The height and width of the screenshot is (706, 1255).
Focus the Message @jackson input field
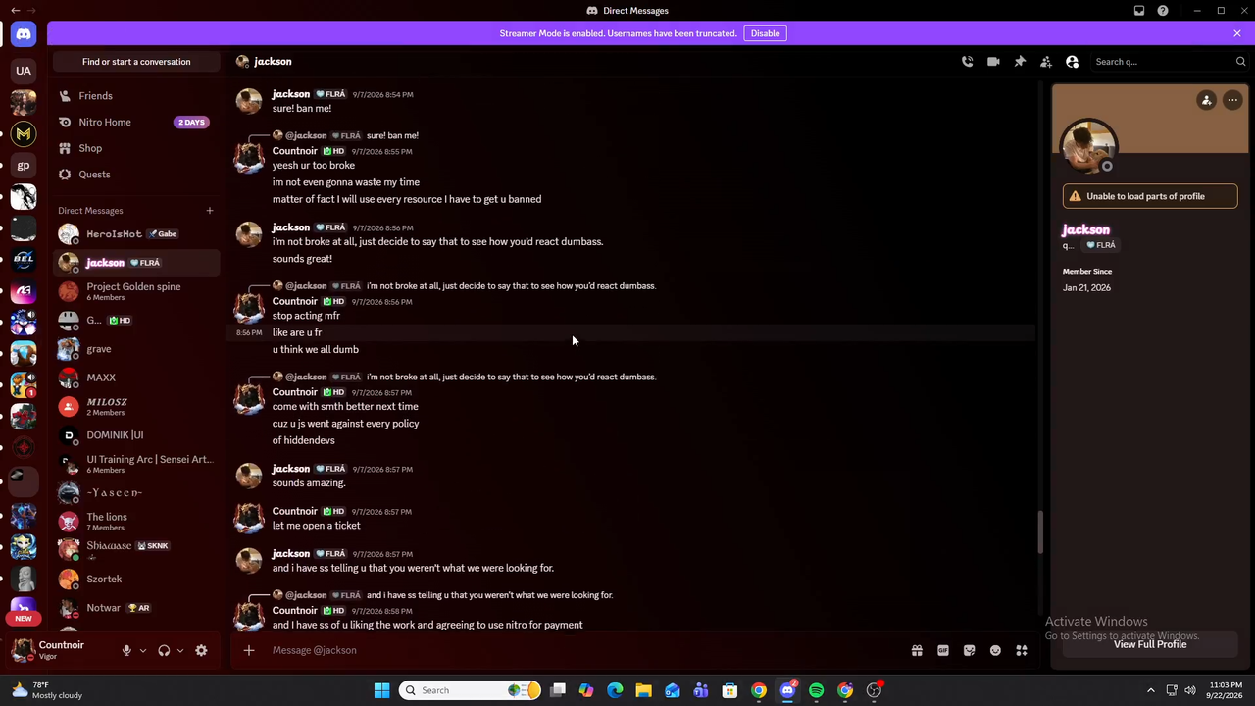578,650
